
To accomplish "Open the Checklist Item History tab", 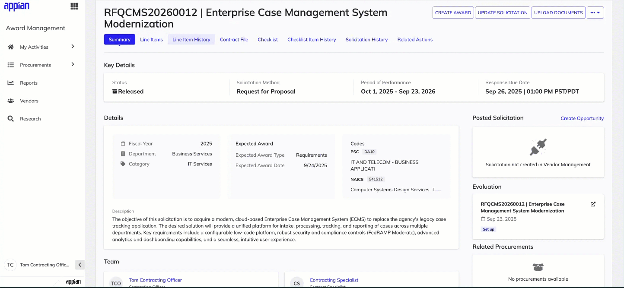I will (x=312, y=39).
